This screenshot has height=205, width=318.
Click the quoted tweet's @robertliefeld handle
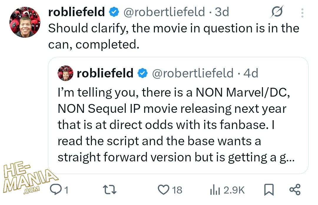coord(193,73)
